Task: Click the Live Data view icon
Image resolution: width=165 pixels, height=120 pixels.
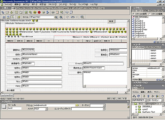Action: pyautogui.click(x=18, y=17)
